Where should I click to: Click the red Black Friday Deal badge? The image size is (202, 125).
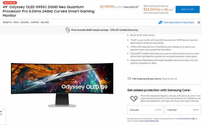10,2
